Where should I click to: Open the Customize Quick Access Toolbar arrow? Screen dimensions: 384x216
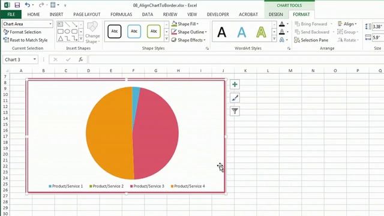65,5
